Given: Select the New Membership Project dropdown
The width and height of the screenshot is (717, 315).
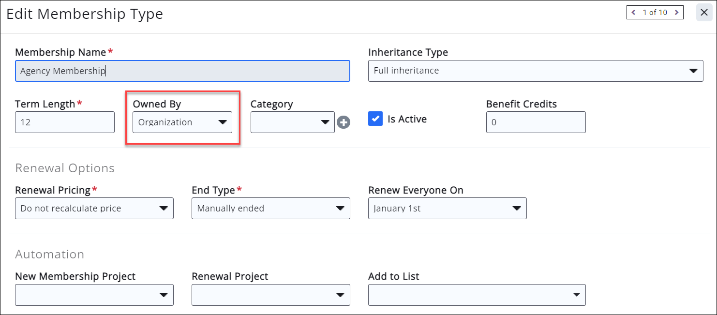Looking at the screenshot, I should 94,295.
